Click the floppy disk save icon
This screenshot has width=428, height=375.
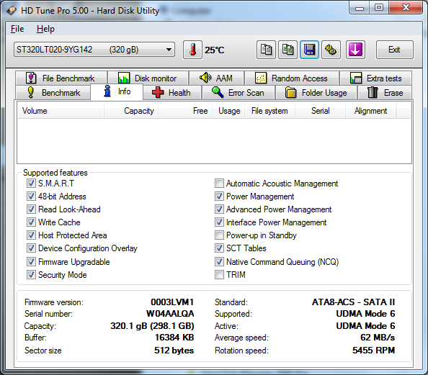pyautogui.click(x=309, y=50)
